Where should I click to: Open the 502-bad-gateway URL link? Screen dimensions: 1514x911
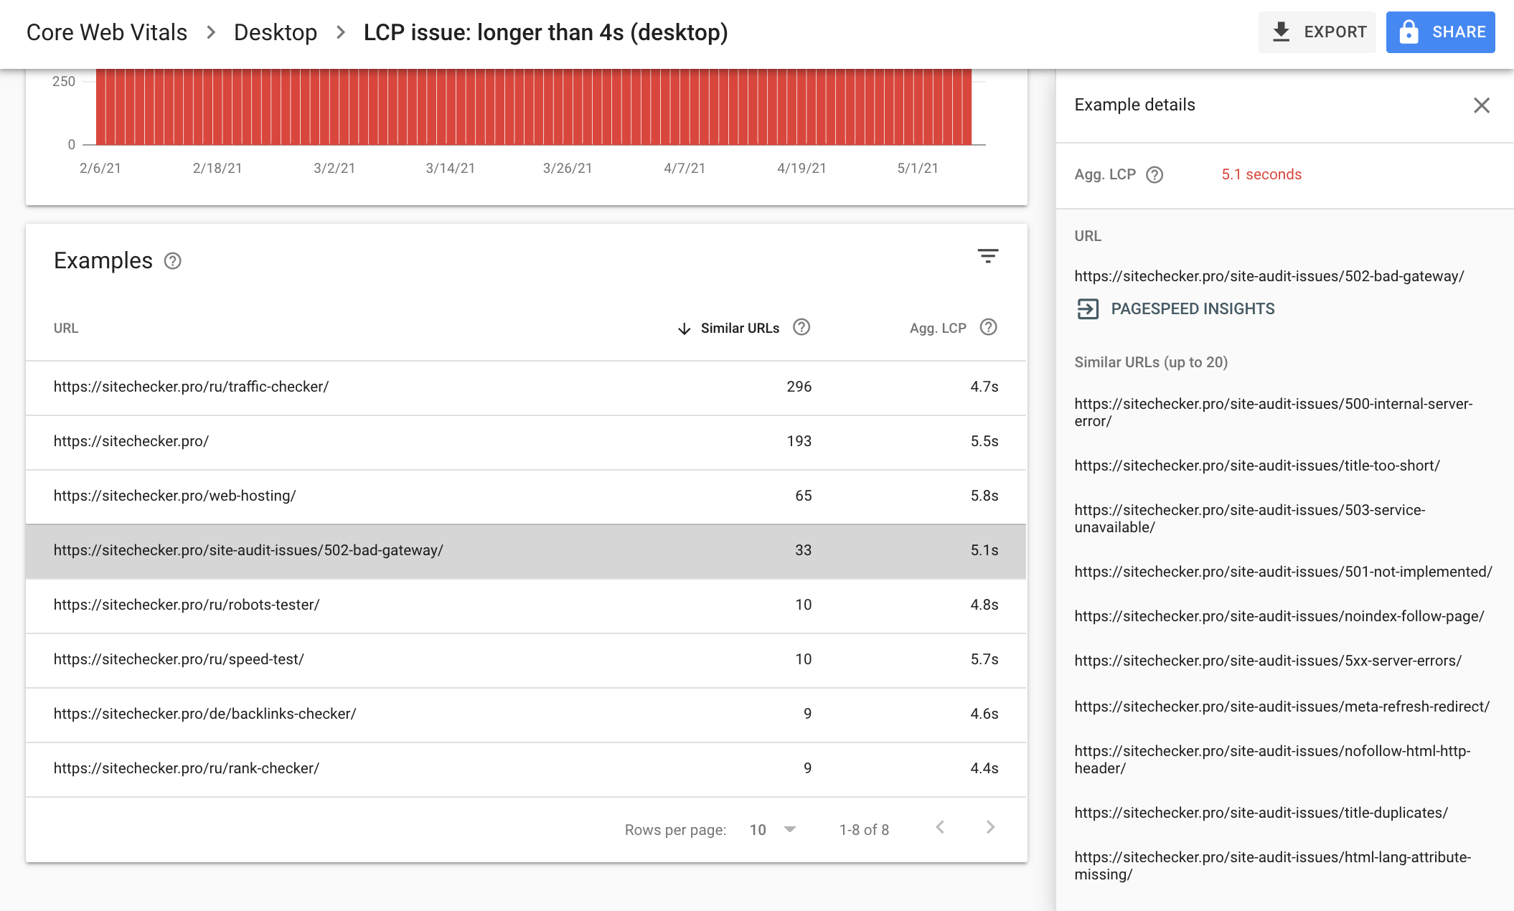(1269, 275)
